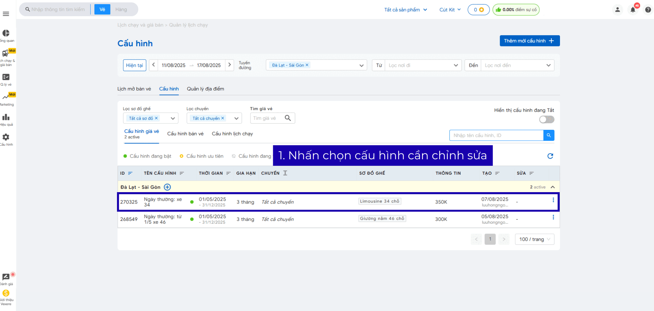
Task: Open three-dot menu for config 270325
Action: pos(553,200)
